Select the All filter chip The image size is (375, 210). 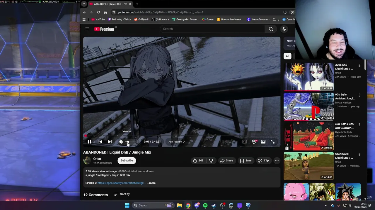287,56
